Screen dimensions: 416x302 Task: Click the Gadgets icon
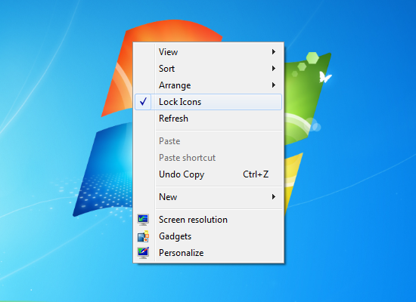(x=143, y=236)
